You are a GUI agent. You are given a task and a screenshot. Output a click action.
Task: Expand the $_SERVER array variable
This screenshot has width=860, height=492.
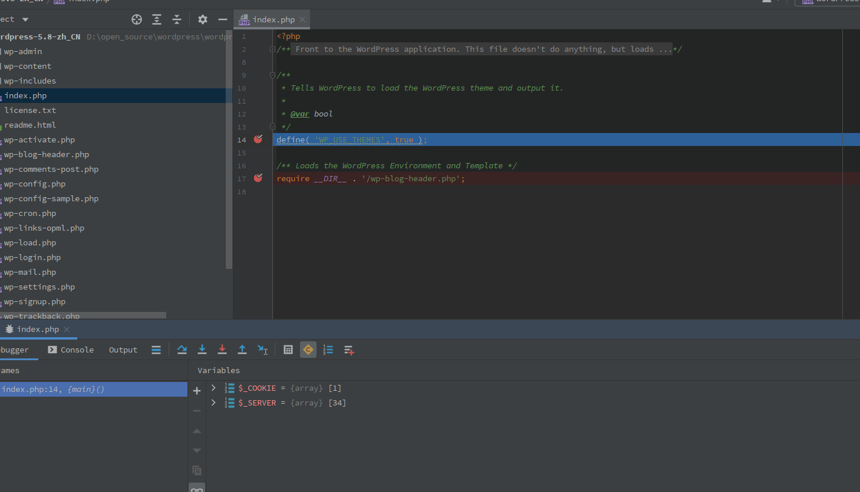point(213,403)
